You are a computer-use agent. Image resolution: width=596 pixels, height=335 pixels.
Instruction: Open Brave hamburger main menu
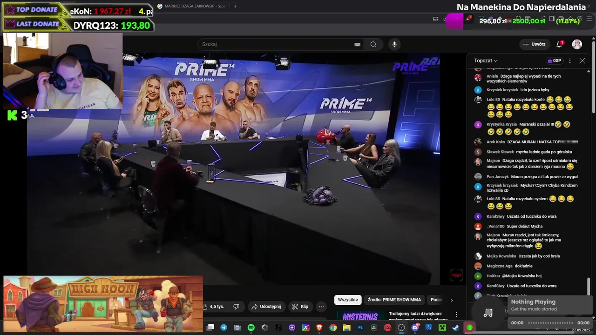pyautogui.click(x=589, y=19)
